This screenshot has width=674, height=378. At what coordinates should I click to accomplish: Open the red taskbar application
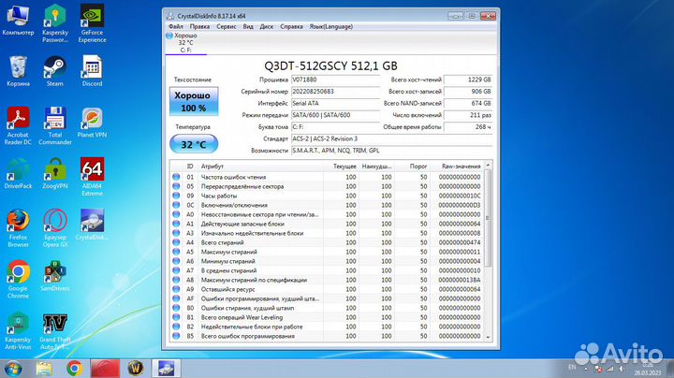[105, 369]
